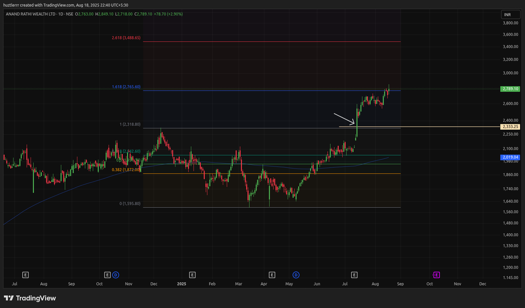The width and height of the screenshot is (525, 308).
Task: Click the earliest earnings E marker before Aug 2024
Action: point(25,275)
